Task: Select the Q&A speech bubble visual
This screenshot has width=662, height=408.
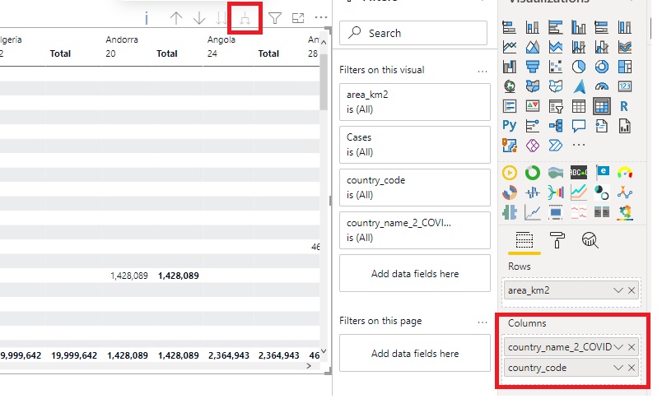Action: pyautogui.click(x=579, y=125)
